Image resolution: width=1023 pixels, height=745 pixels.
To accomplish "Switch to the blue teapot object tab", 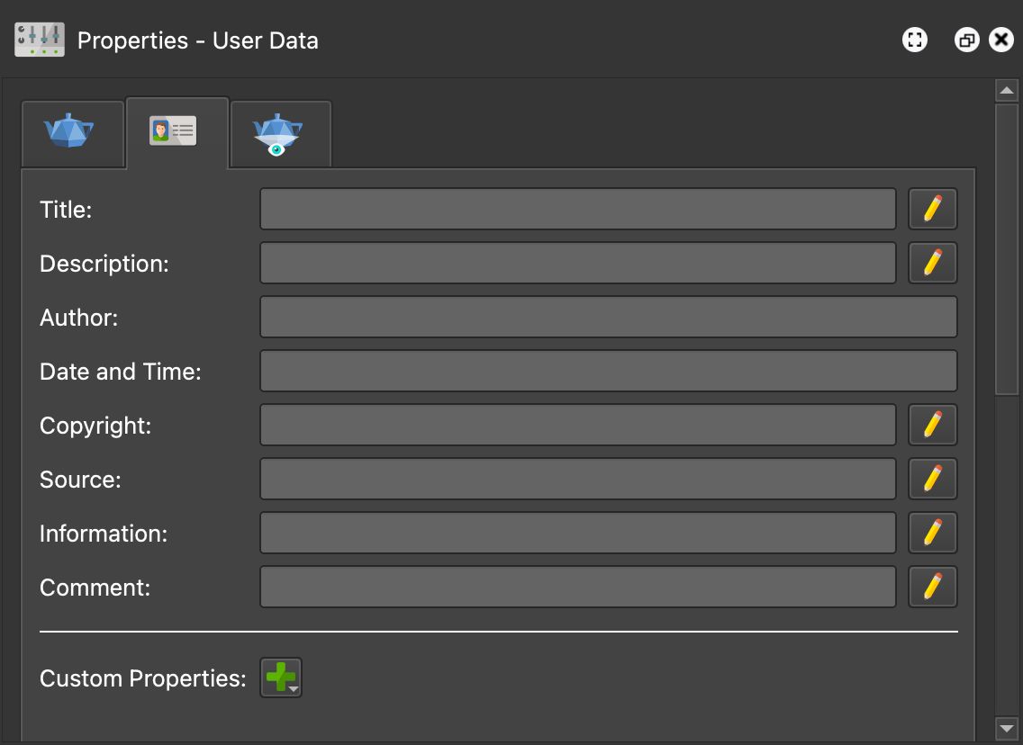I will tap(69, 132).
